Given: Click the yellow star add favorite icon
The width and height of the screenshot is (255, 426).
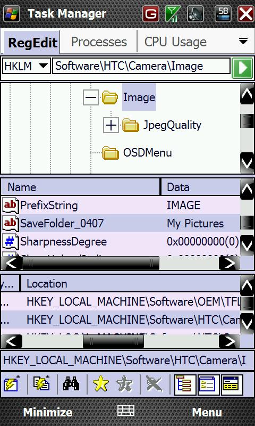Looking at the screenshot, I should click(x=101, y=384).
